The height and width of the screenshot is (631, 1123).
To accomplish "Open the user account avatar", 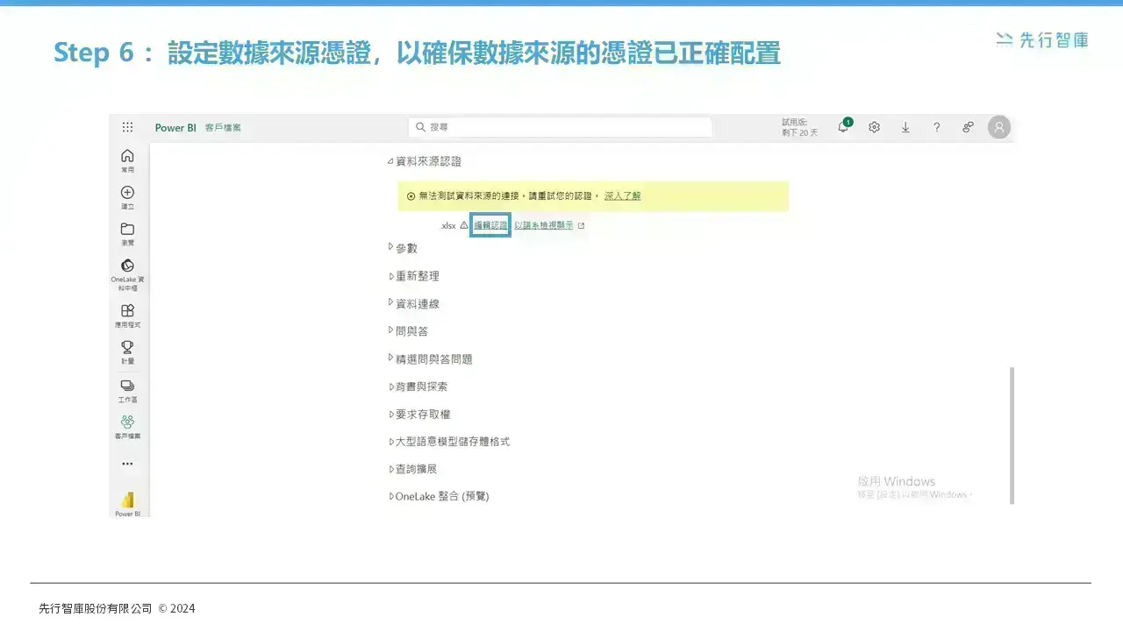I will (998, 127).
